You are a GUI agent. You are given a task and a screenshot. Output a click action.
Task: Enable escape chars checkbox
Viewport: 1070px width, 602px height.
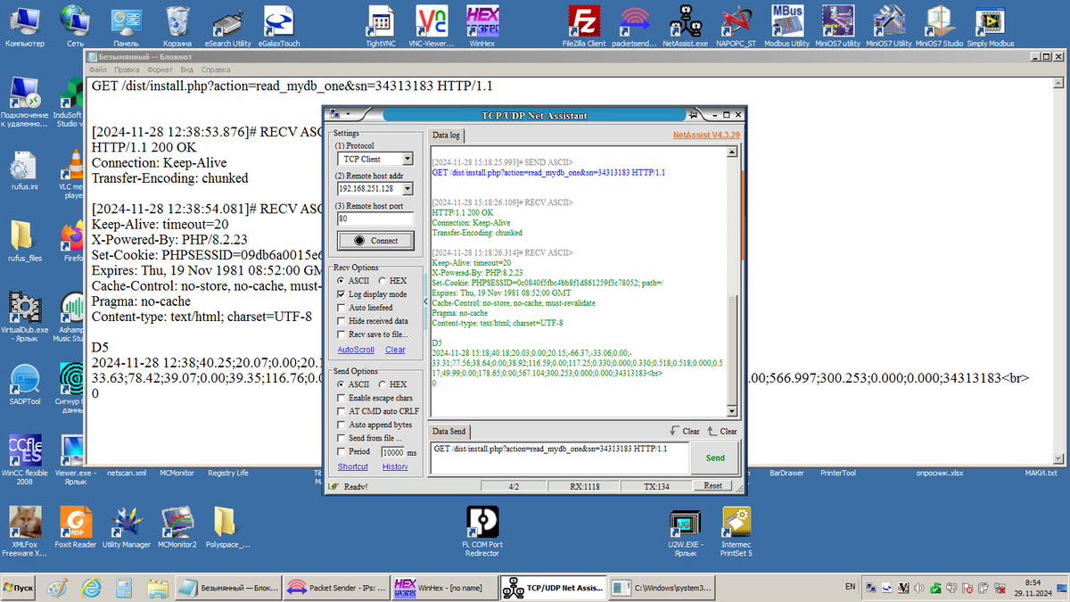click(x=342, y=398)
